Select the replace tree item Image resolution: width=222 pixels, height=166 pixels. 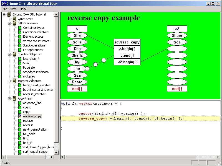(x=28, y=121)
